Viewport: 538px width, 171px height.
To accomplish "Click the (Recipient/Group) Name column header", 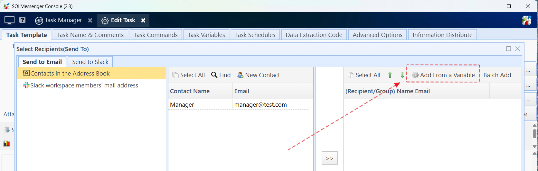I will coord(379,91).
